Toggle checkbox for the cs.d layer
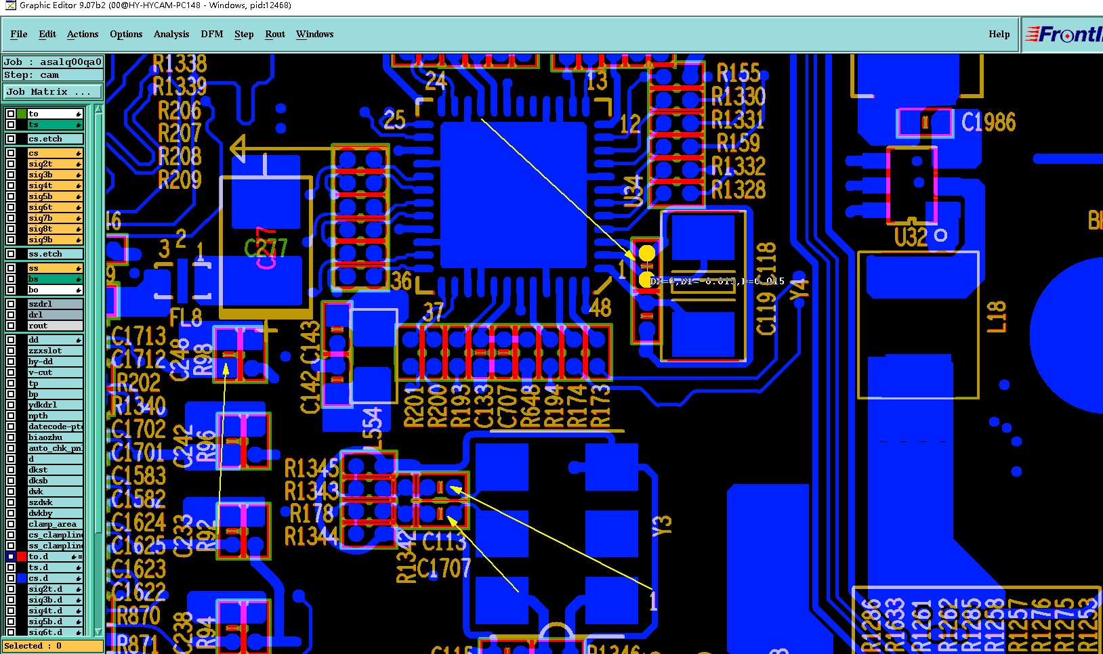 11,578
